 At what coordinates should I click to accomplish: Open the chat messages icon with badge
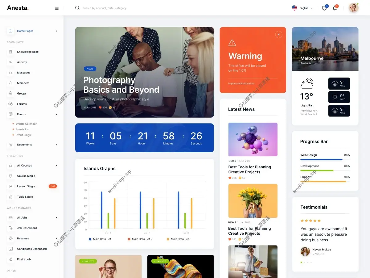(324, 8)
